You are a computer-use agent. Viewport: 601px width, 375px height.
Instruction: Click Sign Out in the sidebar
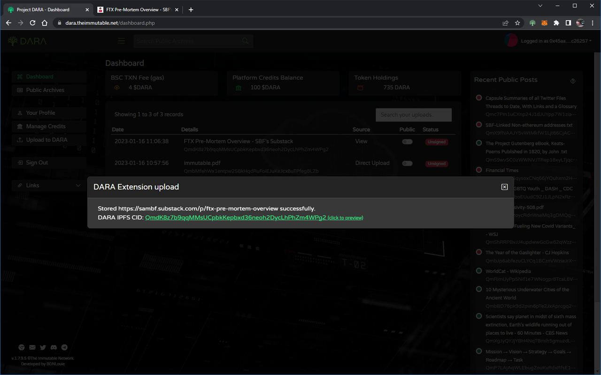pos(49,163)
